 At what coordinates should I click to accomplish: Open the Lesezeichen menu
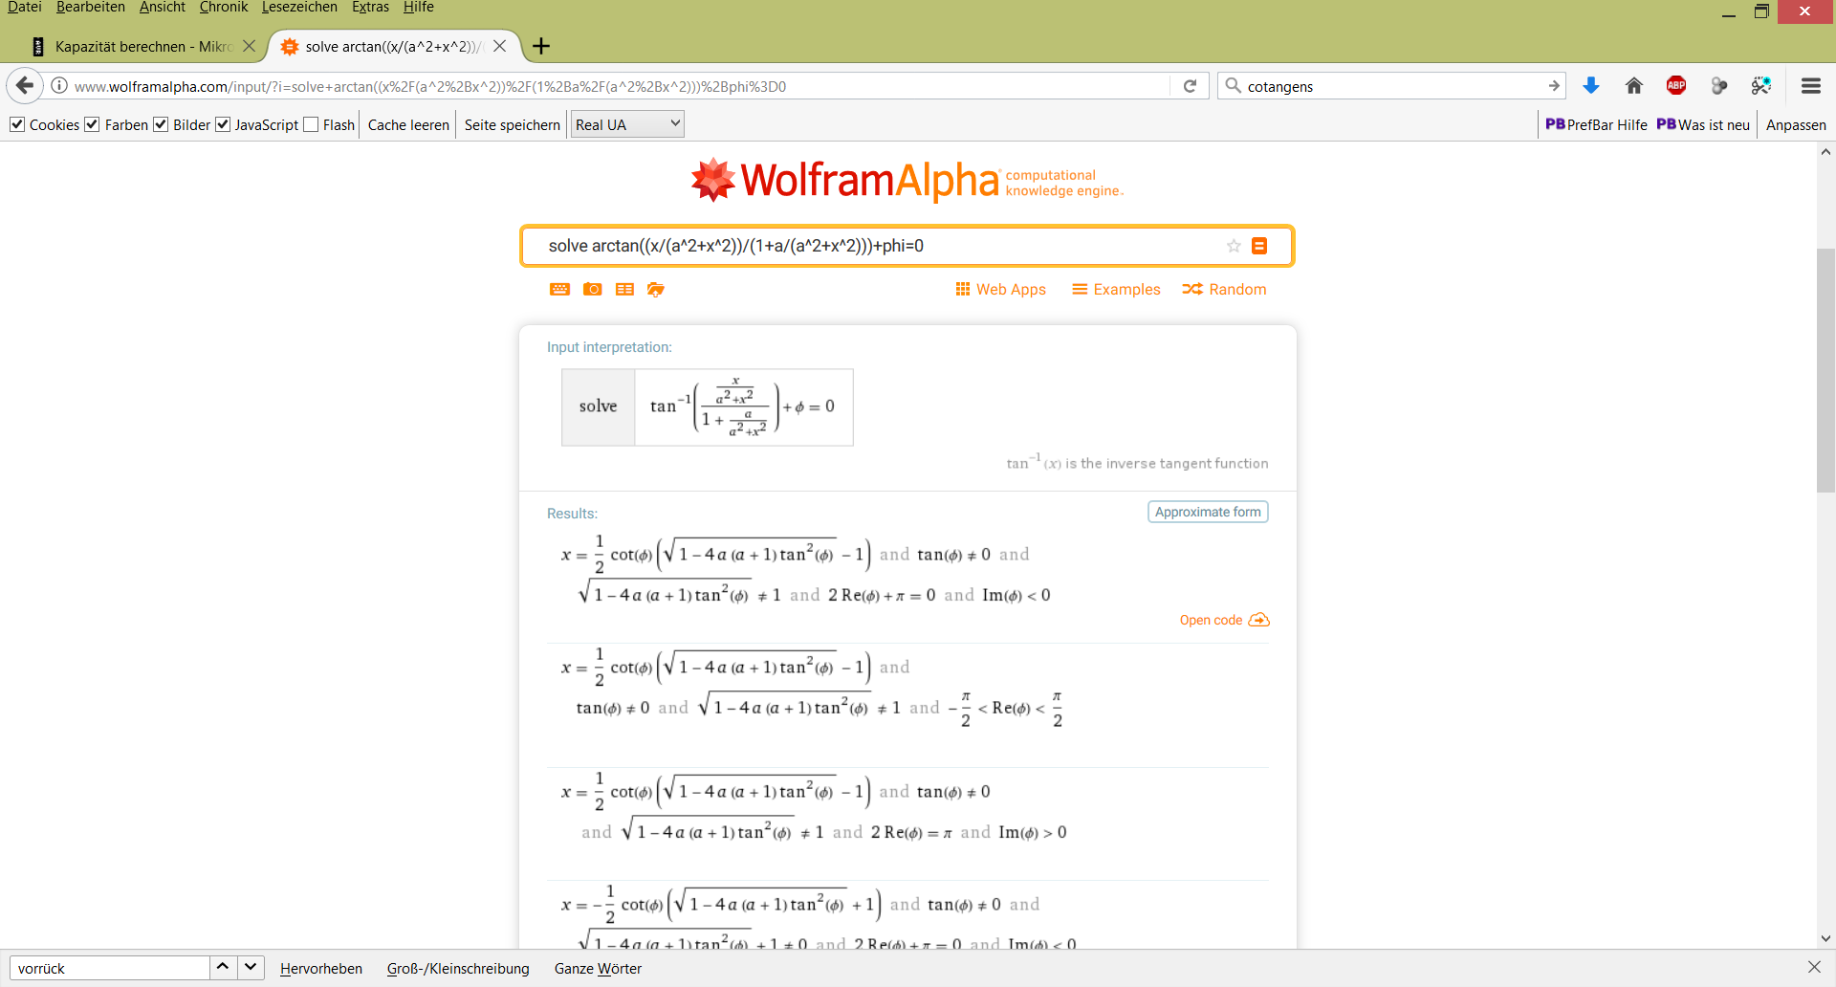299,8
